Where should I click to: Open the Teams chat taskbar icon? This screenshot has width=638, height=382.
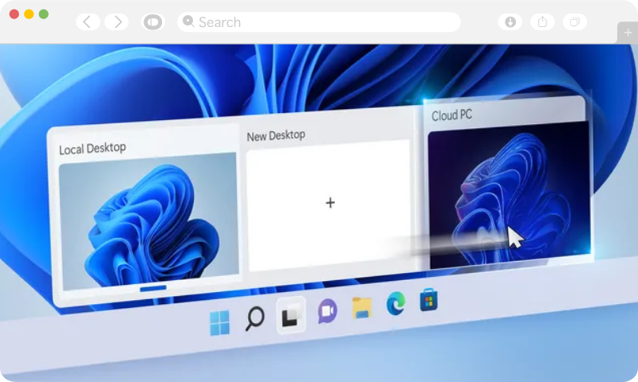pyautogui.click(x=327, y=311)
